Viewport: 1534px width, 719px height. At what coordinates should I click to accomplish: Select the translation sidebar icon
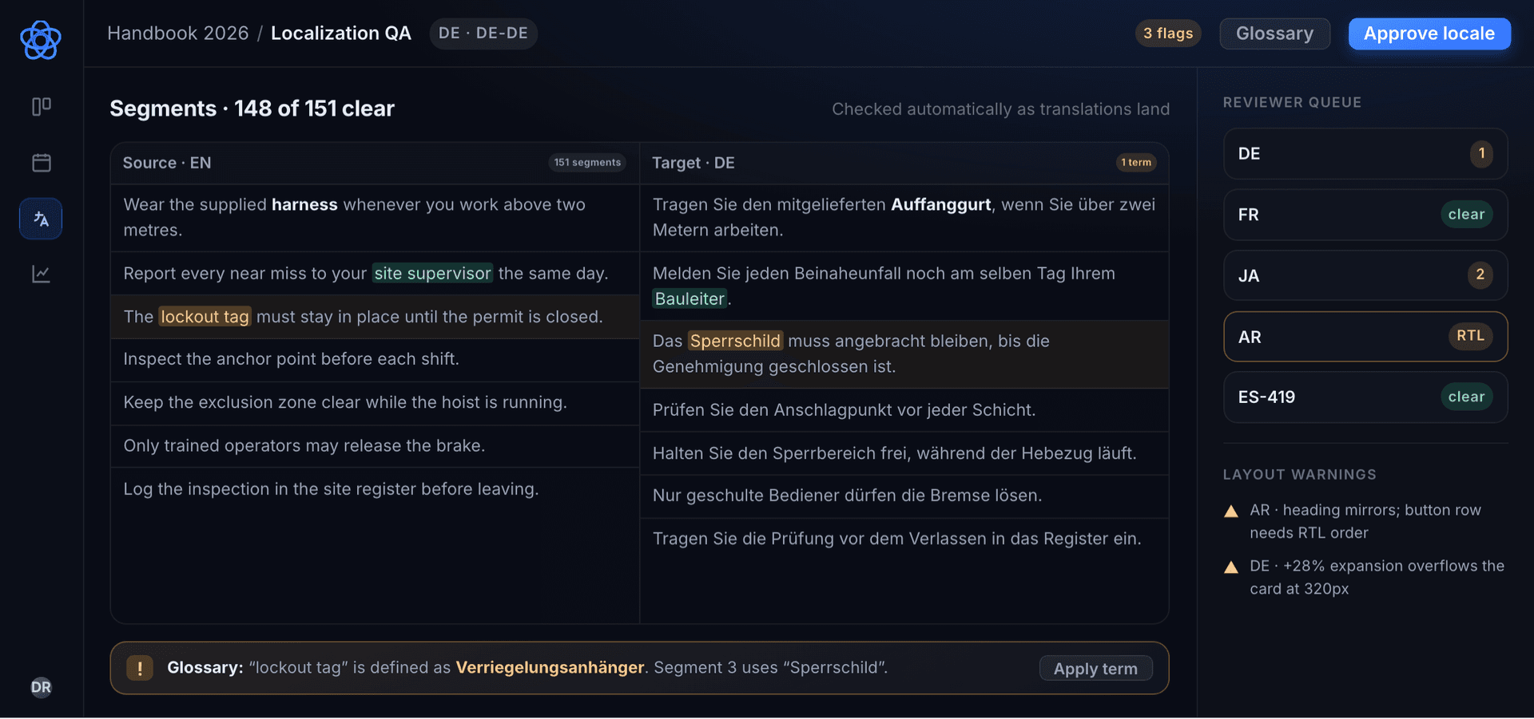coord(41,219)
